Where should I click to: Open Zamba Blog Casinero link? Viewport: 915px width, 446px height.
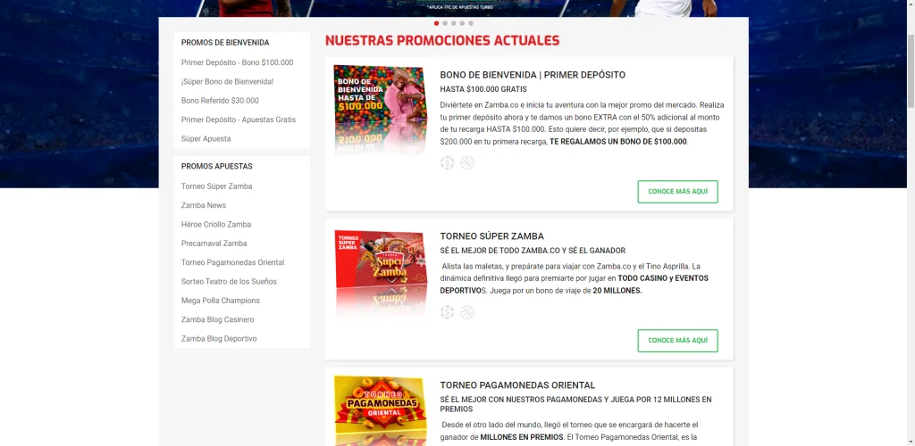pos(218,319)
